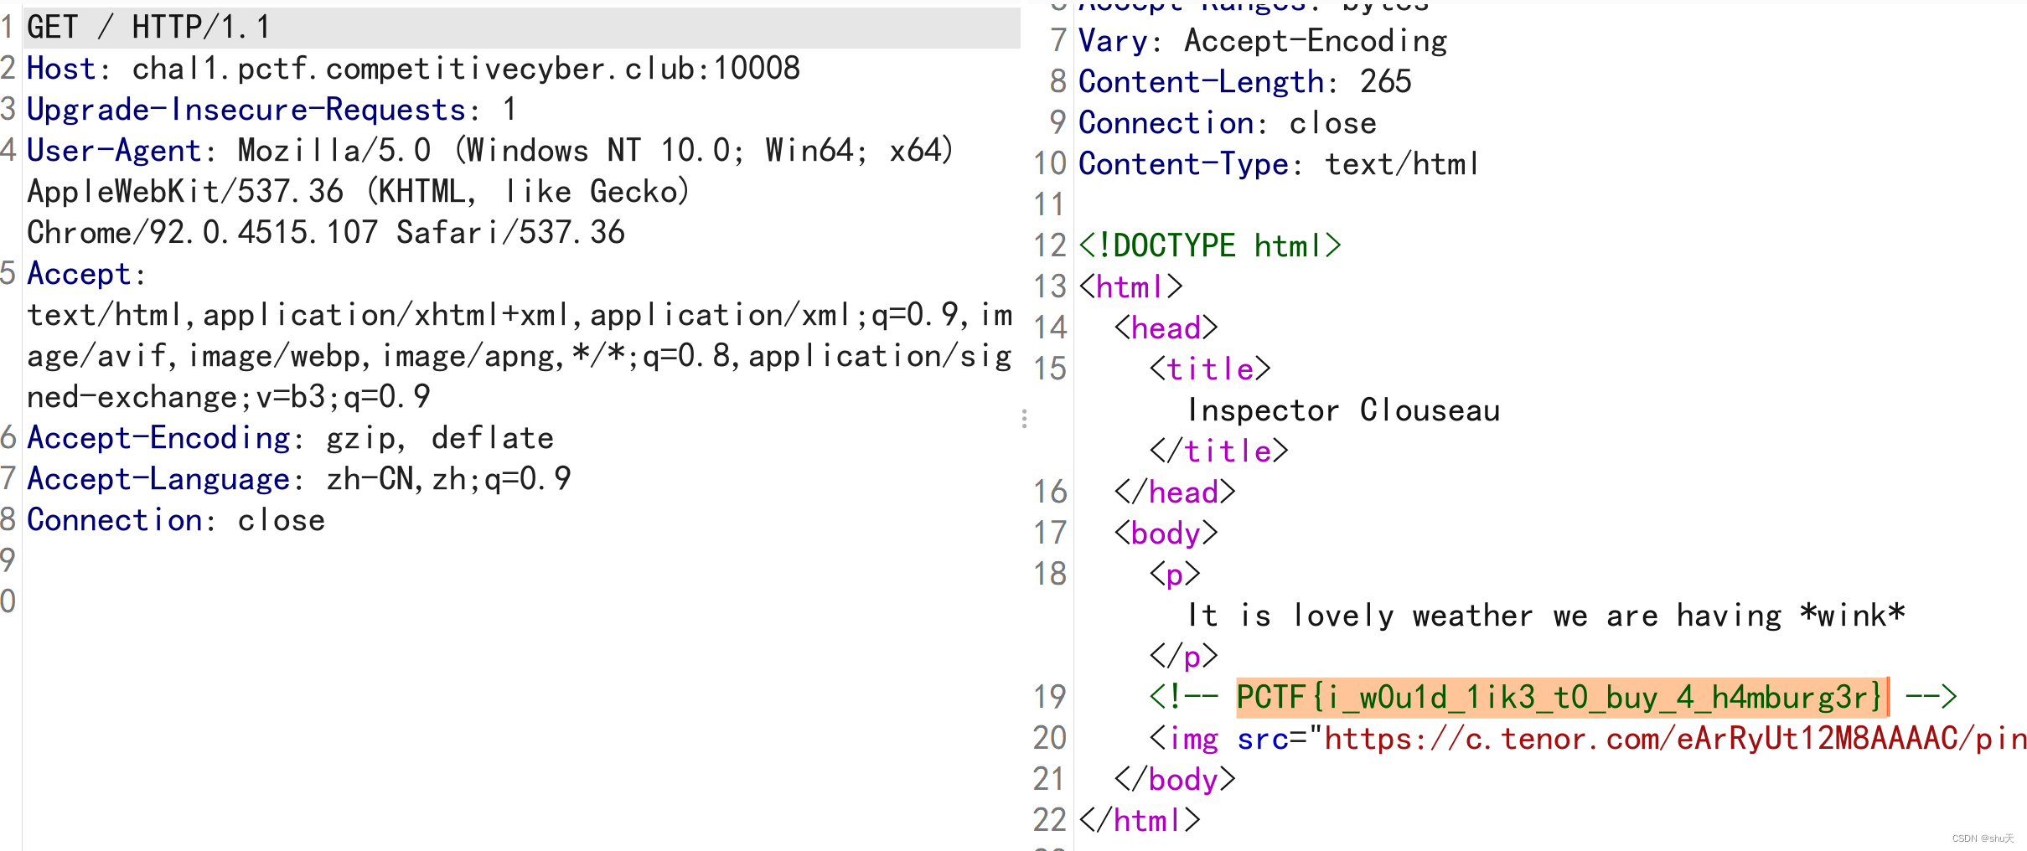Click the closing </html> tag
The image size is (2027, 851).
tap(1140, 821)
